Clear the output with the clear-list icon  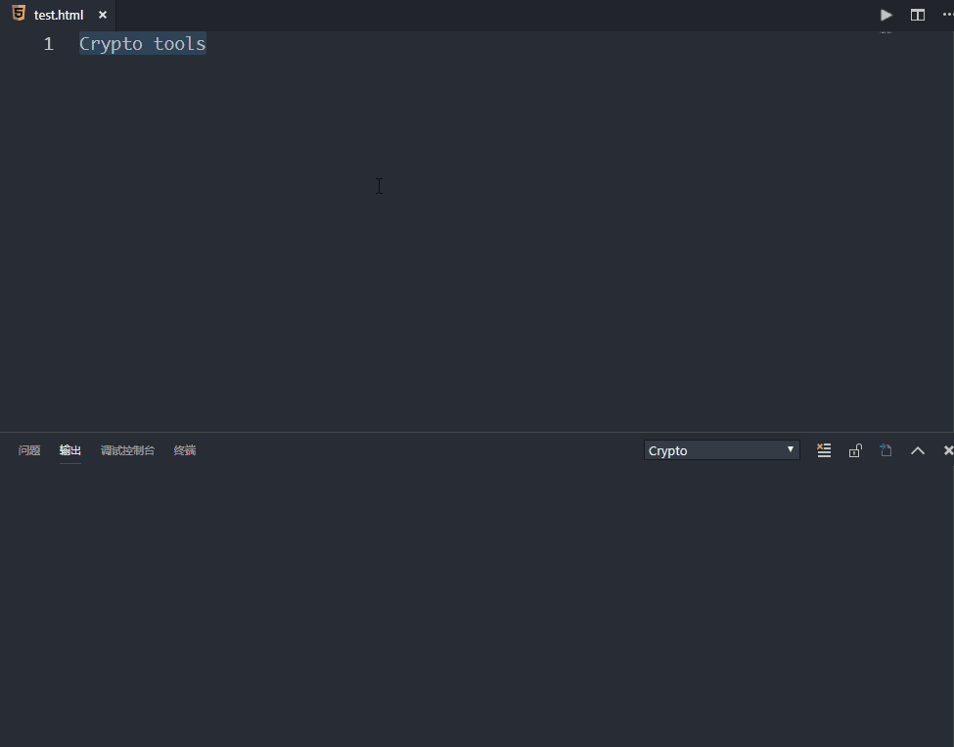pyautogui.click(x=824, y=450)
